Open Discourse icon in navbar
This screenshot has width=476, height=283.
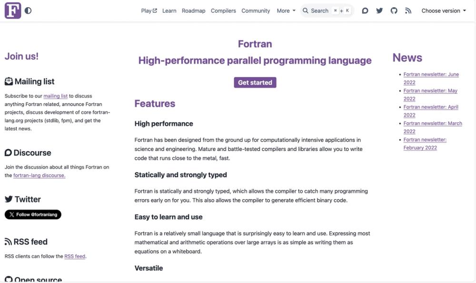[365, 10]
